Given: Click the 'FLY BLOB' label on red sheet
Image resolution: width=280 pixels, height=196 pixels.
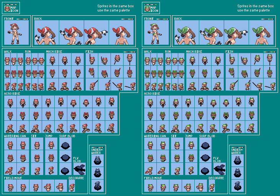Looking at the screenshot, I should [77, 160].
